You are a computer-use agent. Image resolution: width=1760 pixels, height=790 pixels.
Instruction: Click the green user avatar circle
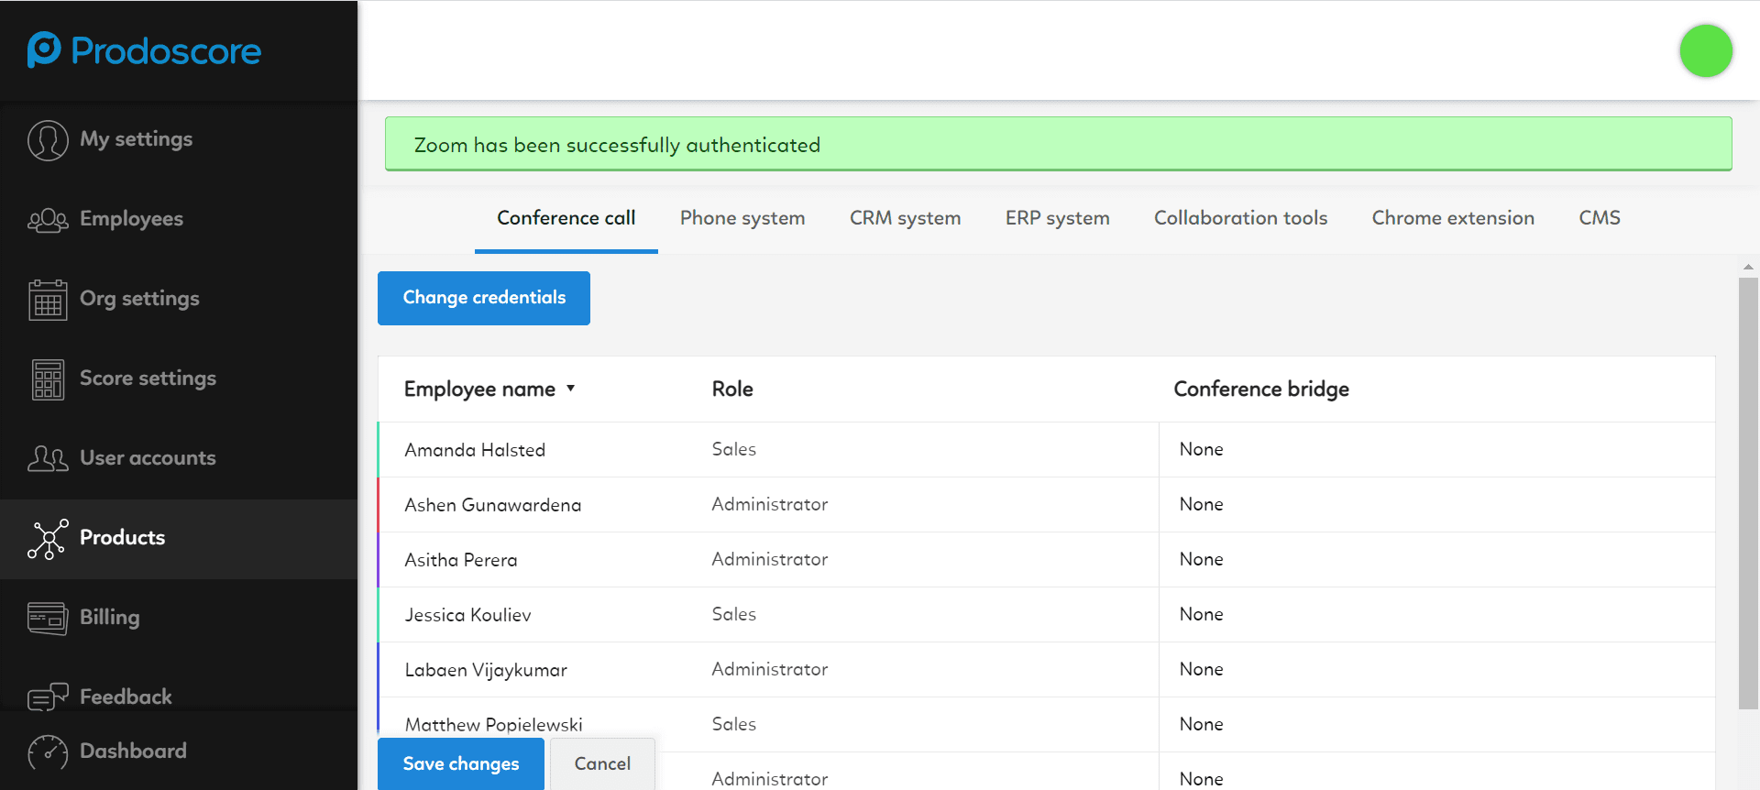tap(1705, 51)
